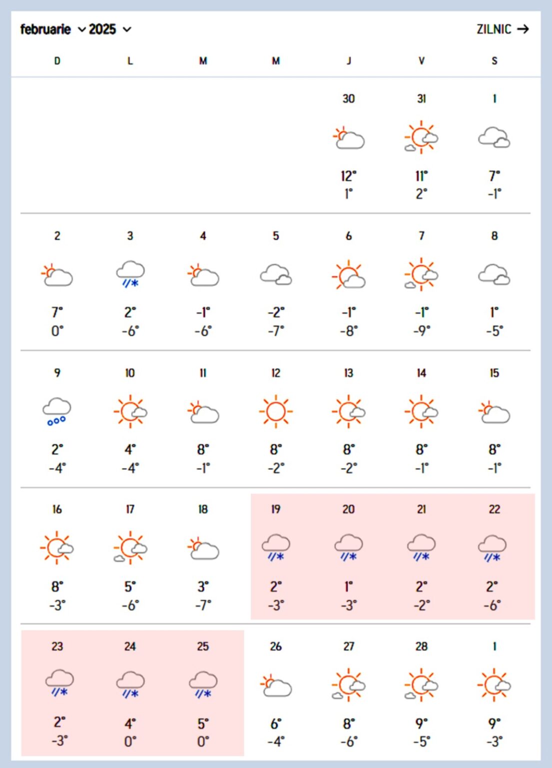Screen dimensions: 552x768
Task: Click the ZILNIC arrow link
Action: [524, 29]
